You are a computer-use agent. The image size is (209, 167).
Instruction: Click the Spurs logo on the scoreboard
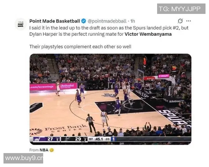tap(67, 139)
